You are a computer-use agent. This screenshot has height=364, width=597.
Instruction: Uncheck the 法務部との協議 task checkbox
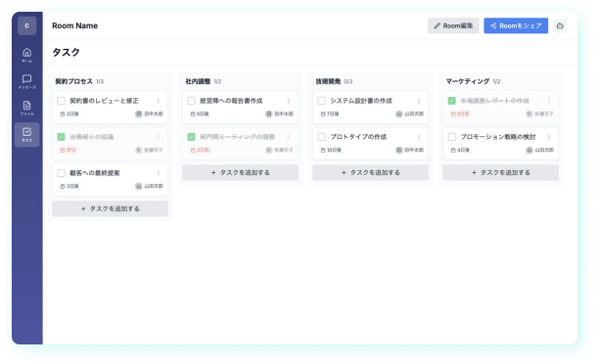click(61, 137)
